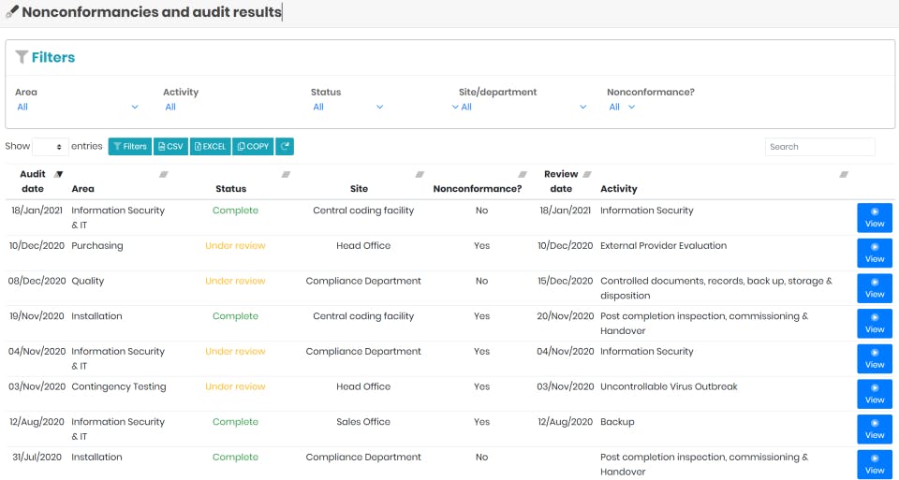Click 'External Provider Evaluation' activity cell
Screen dimensions: 899x480
click(663, 246)
